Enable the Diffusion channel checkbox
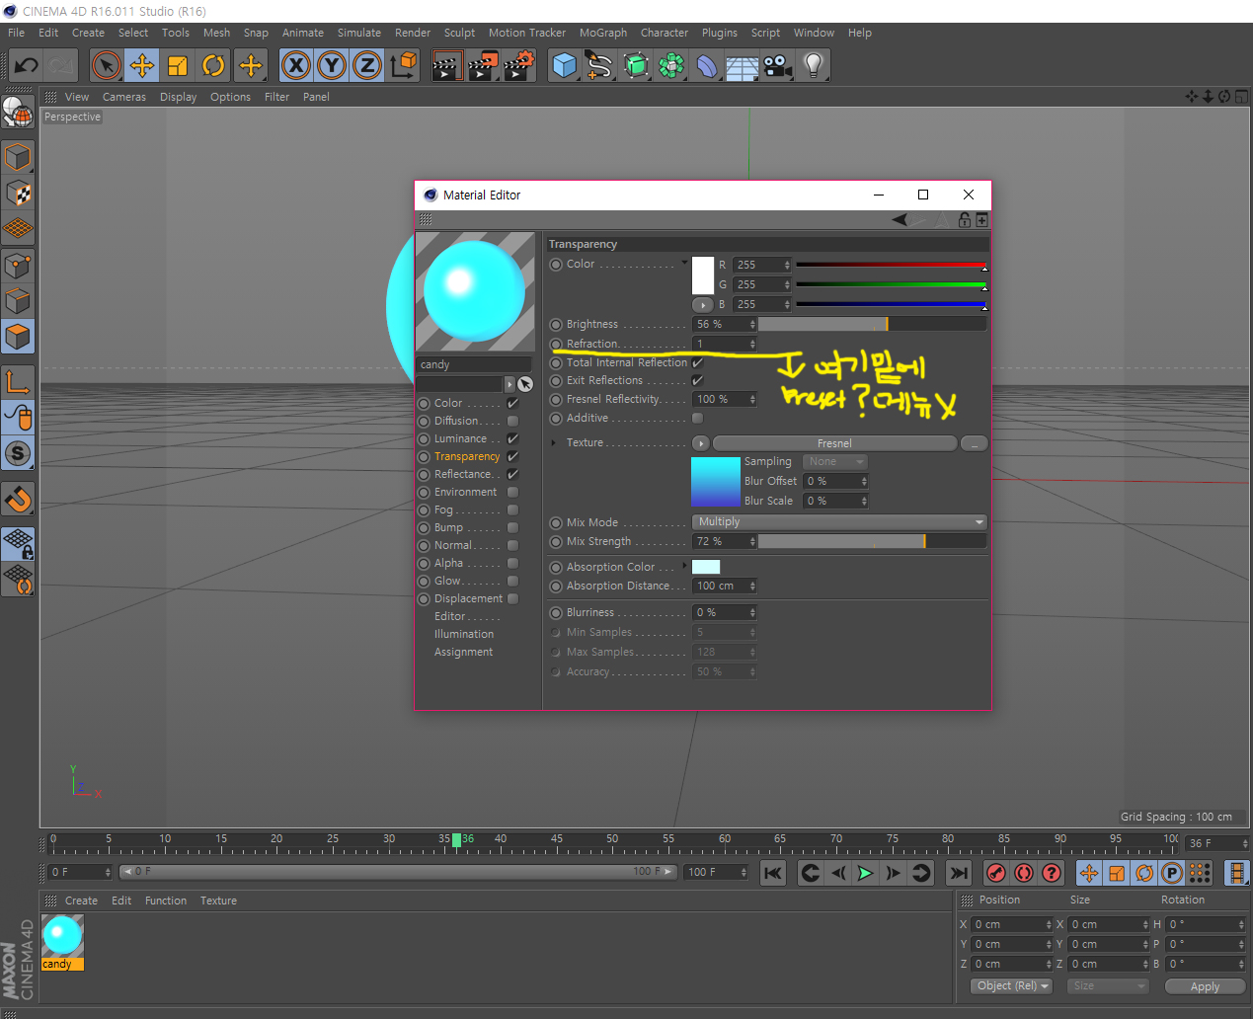 point(512,421)
